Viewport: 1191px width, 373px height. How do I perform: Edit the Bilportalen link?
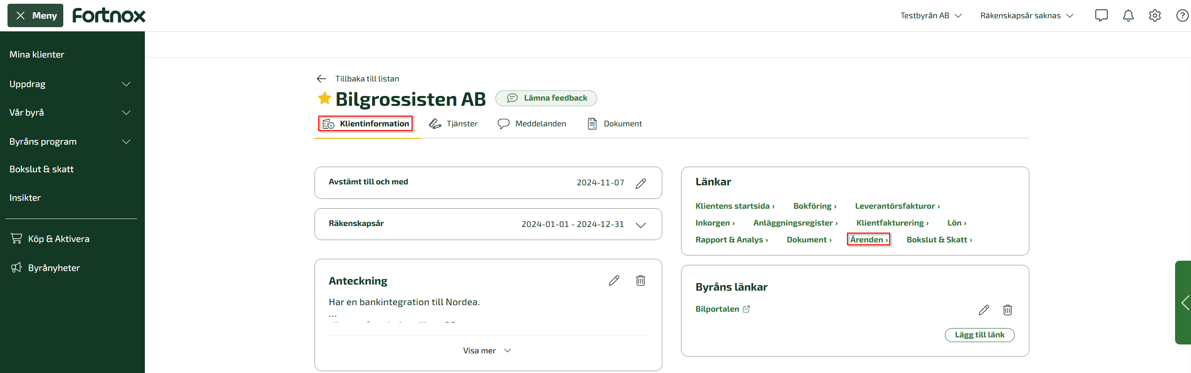point(984,310)
